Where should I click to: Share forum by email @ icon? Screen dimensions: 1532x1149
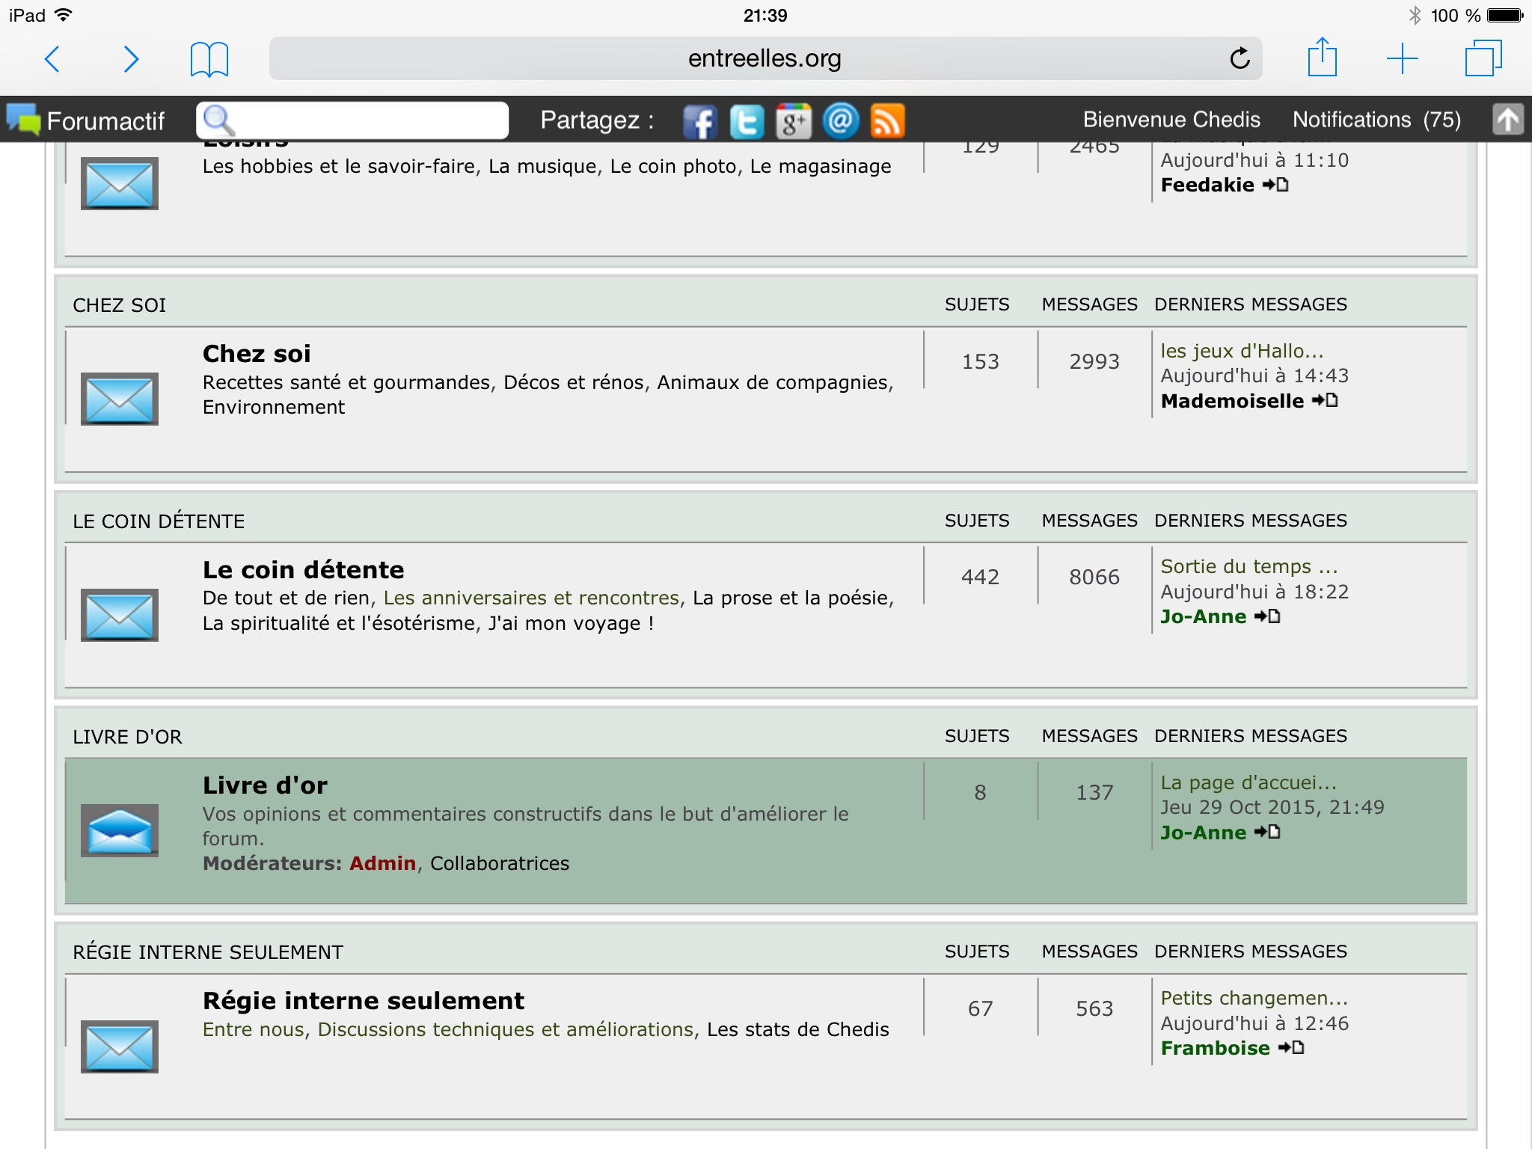click(841, 121)
